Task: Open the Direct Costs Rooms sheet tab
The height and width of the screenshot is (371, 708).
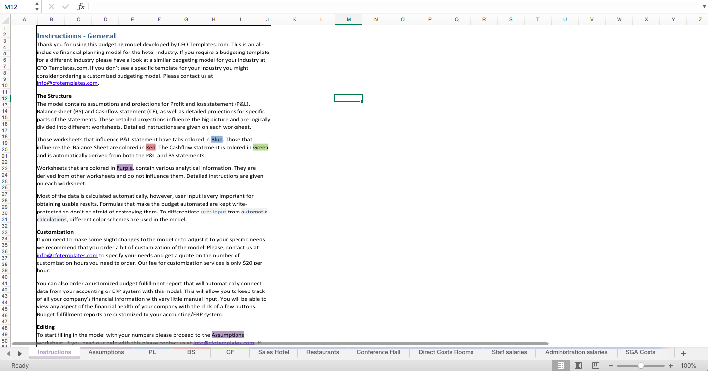Action: point(446,352)
